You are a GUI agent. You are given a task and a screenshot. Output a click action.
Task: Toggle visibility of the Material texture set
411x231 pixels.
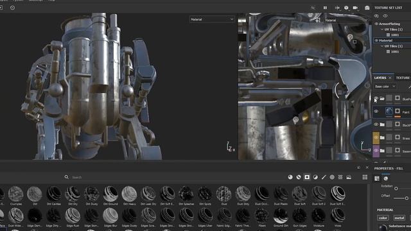coord(376,40)
